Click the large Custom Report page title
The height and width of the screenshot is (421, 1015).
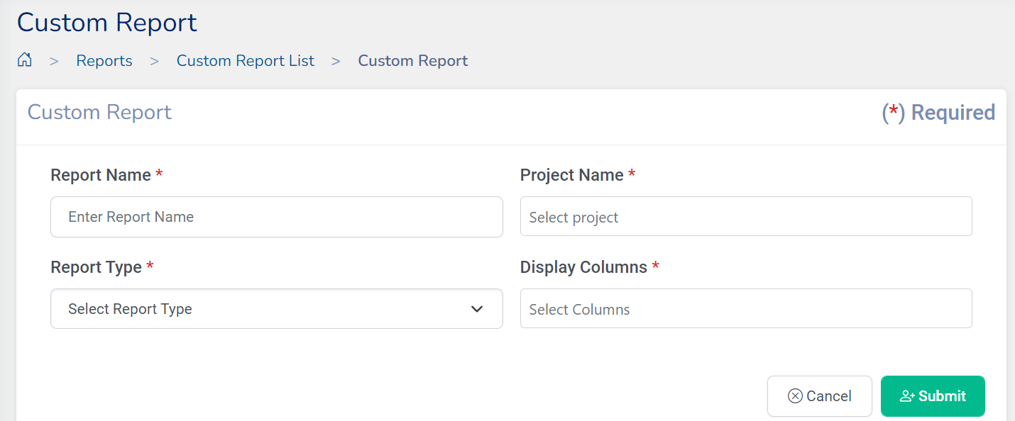point(107,23)
